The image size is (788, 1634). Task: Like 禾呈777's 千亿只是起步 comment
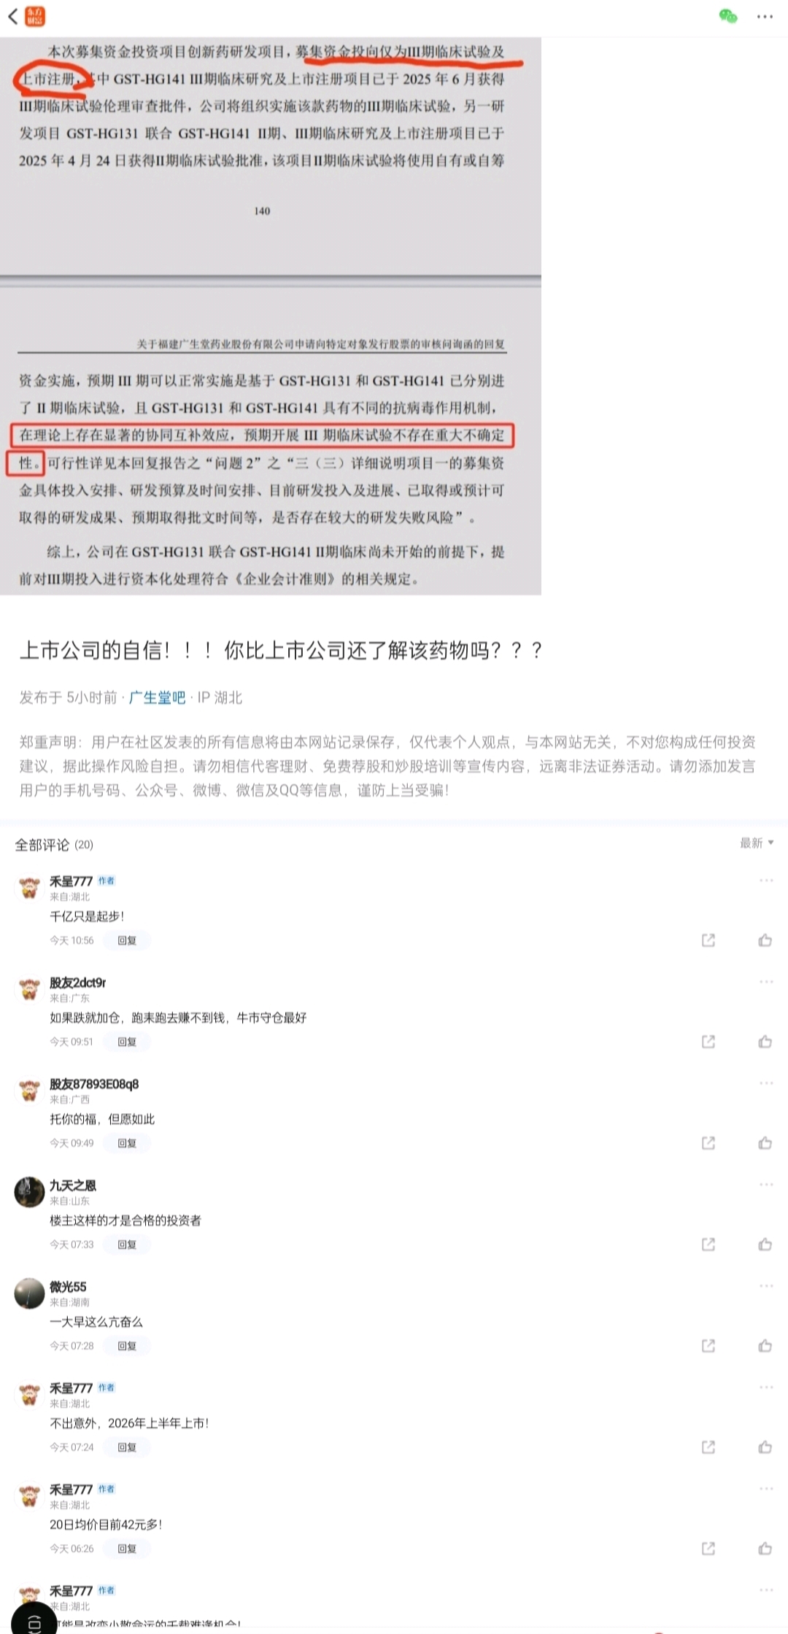coord(765,940)
